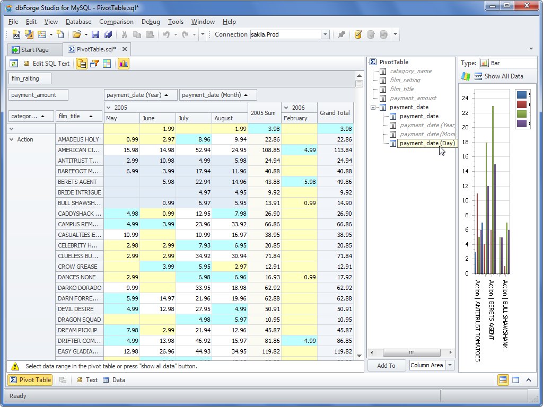Click the Redo arrow icon

pos(185,34)
